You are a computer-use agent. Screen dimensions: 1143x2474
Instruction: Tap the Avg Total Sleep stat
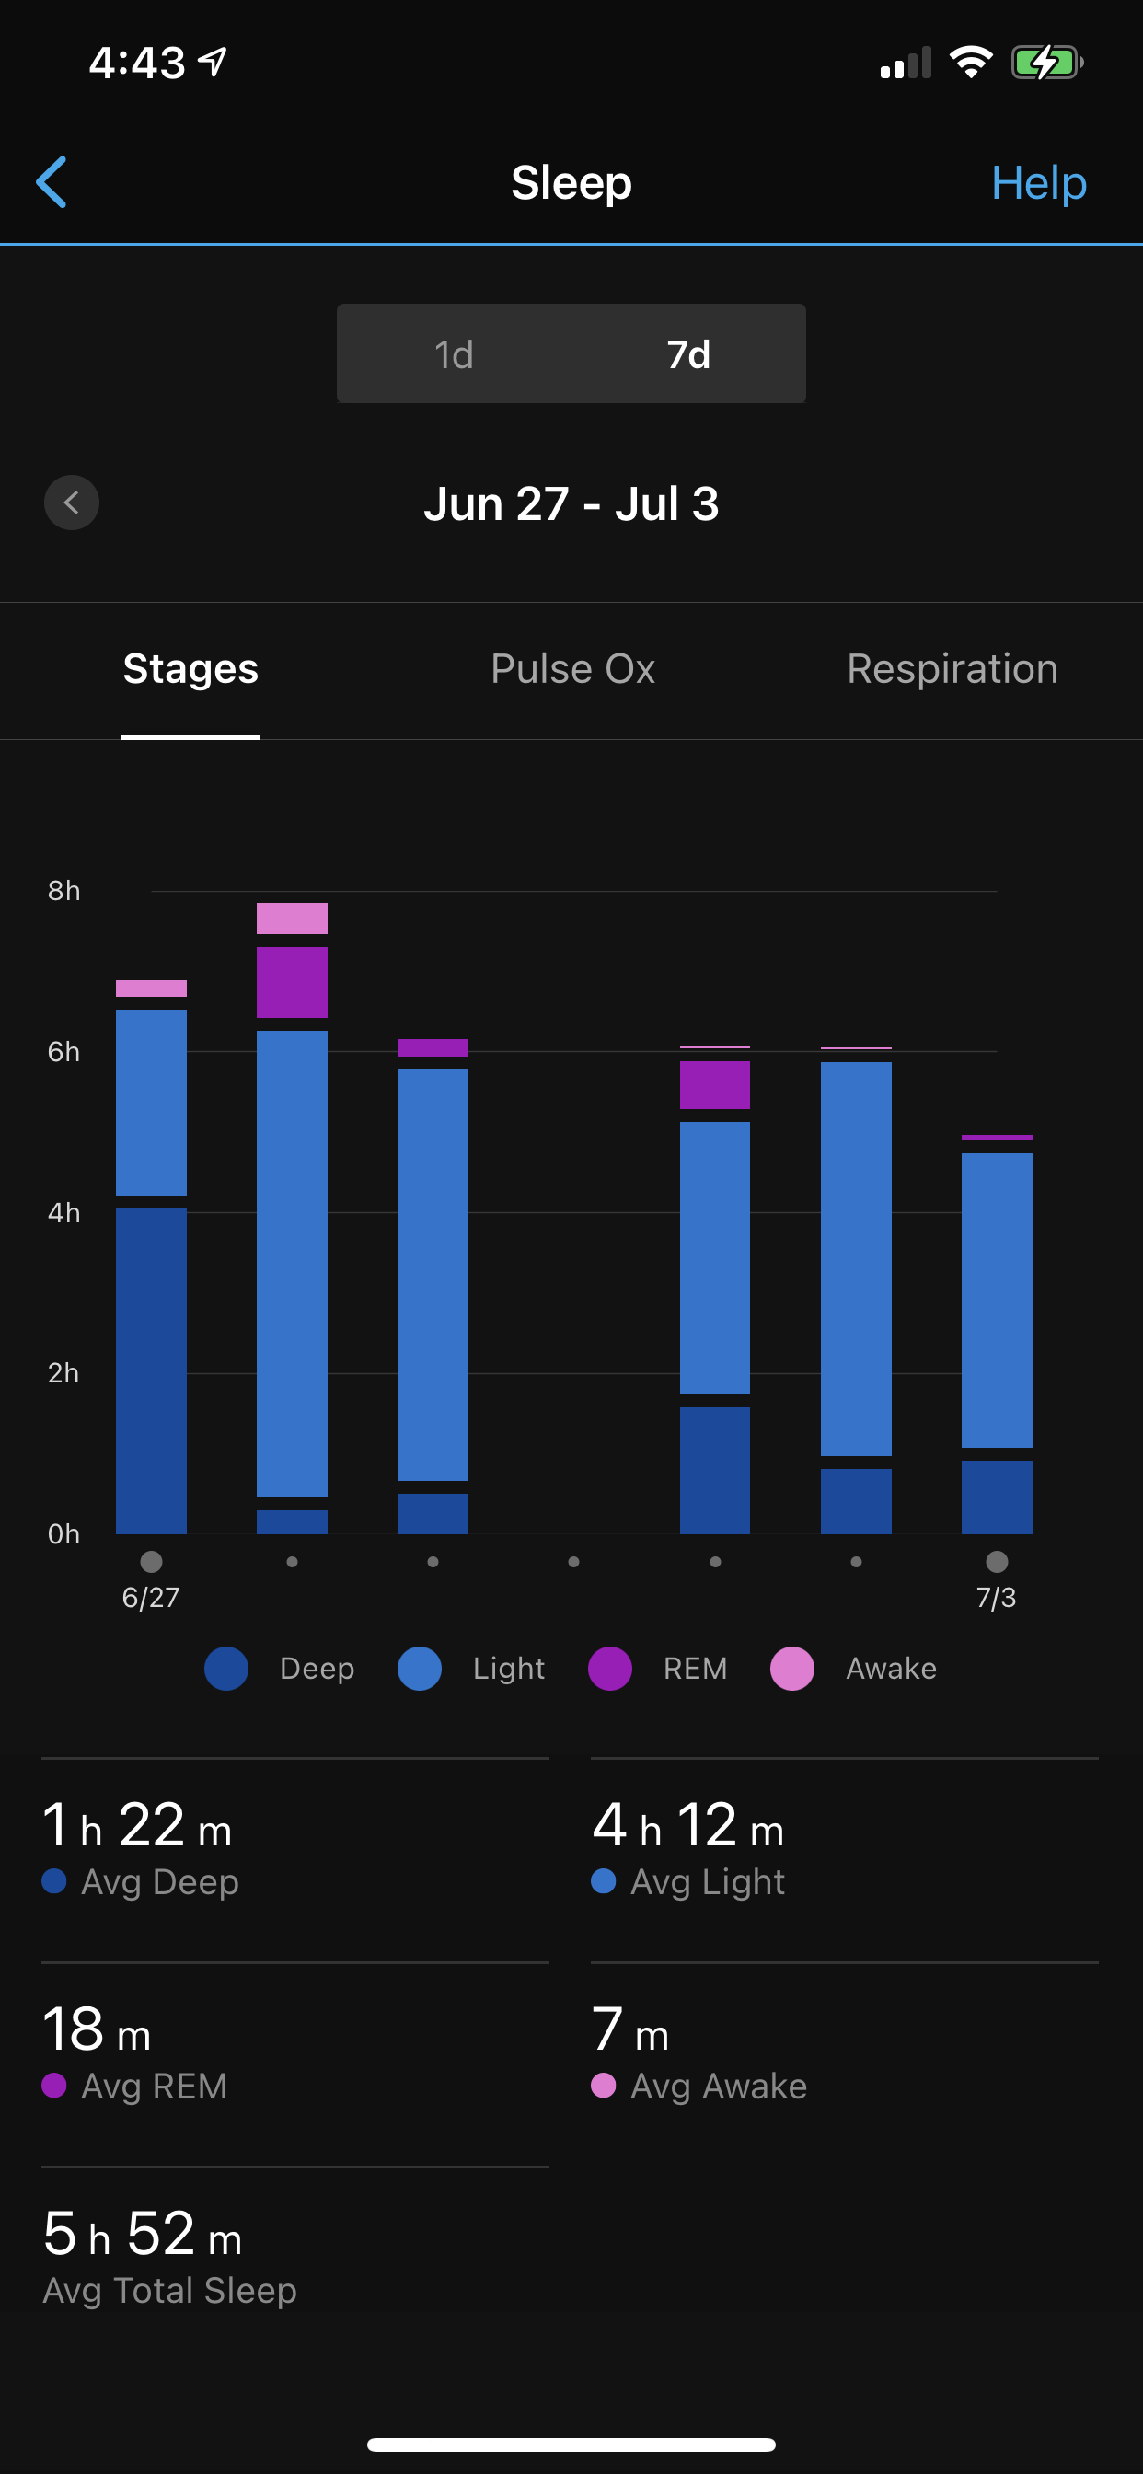[170, 2257]
